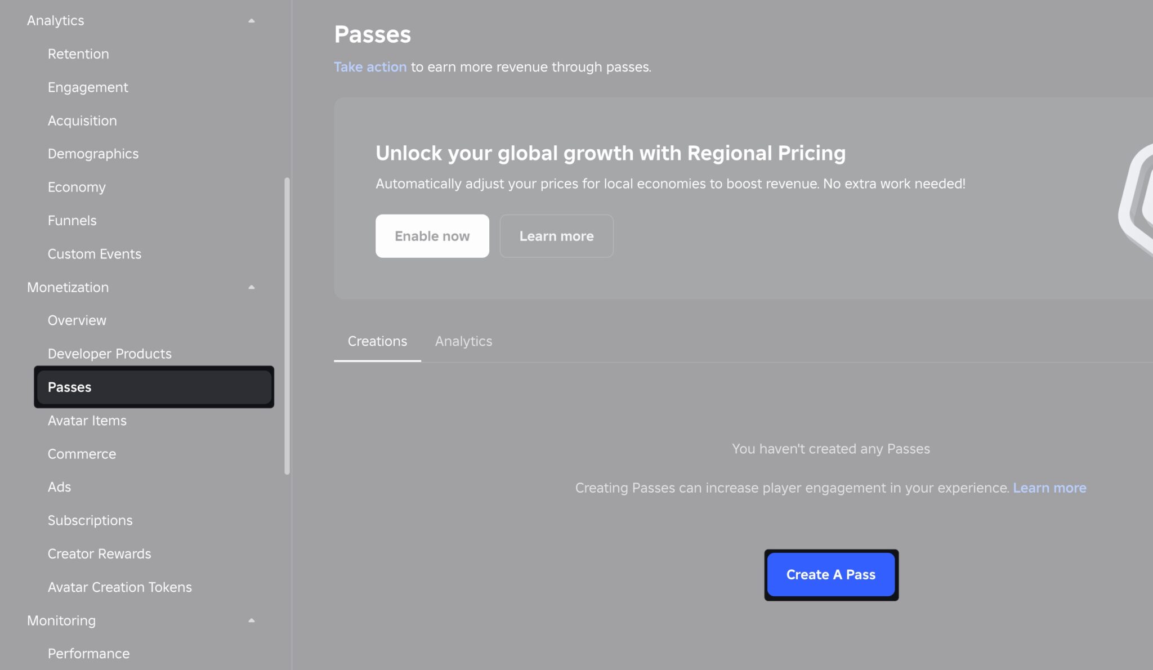Open the Subscriptions section

click(90, 520)
